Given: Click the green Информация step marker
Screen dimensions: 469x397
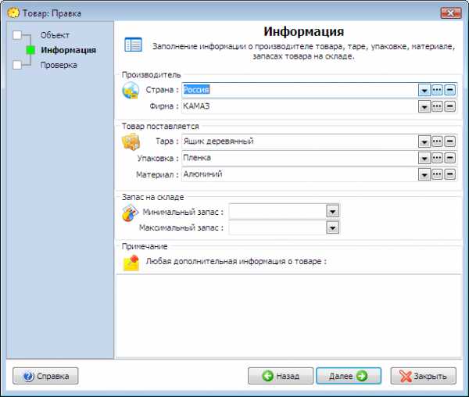Looking at the screenshot, I should pos(30,50).
